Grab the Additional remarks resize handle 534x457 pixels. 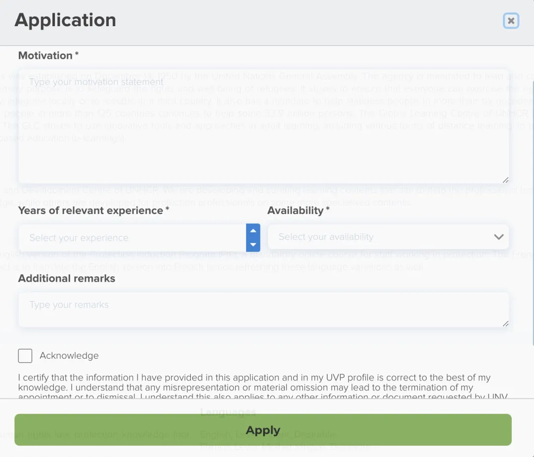click(x=505, y=324)
